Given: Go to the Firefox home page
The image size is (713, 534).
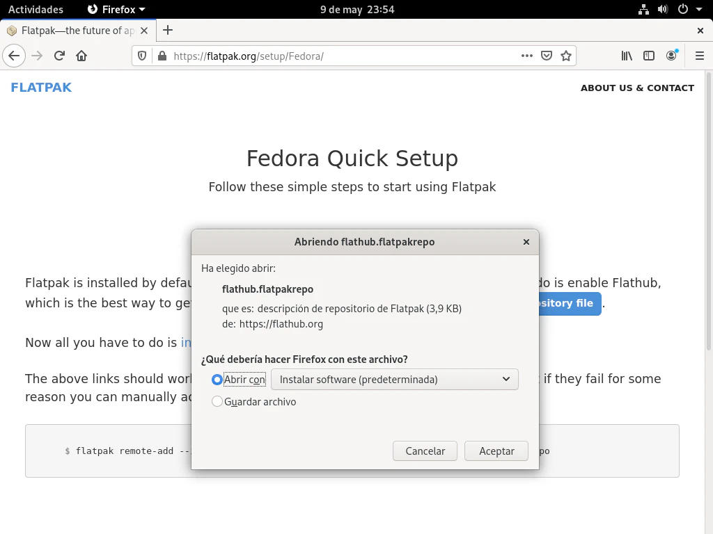Looking at the screenshot, I should 81,56.
